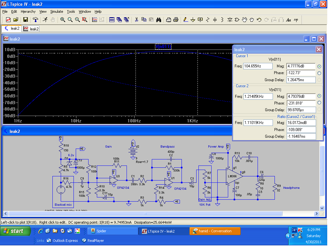The image size is (333, 246).
Task: Switch to the leak2 schematic tab
Action: 12,28
